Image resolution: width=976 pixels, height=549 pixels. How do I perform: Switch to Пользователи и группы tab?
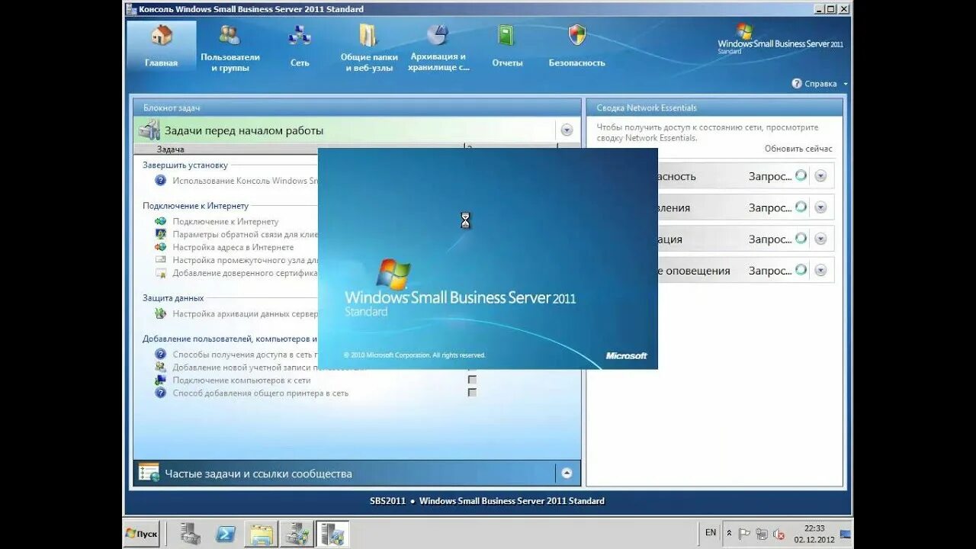click(x=230, y=47)
